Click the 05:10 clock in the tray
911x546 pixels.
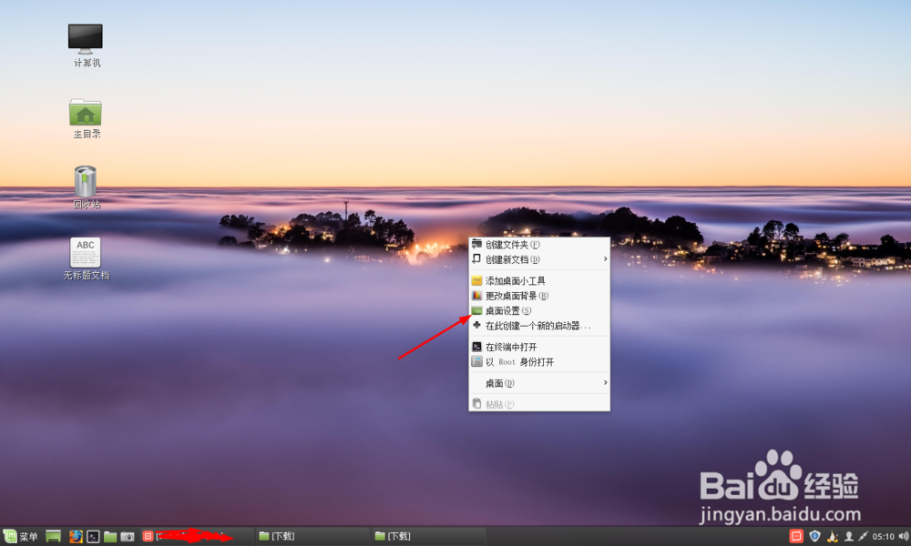[x=883, y=536]
